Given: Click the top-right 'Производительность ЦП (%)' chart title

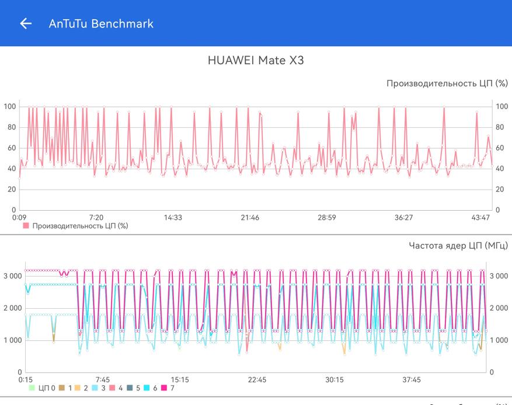Looking at the screenshot, I should (447, 83).
